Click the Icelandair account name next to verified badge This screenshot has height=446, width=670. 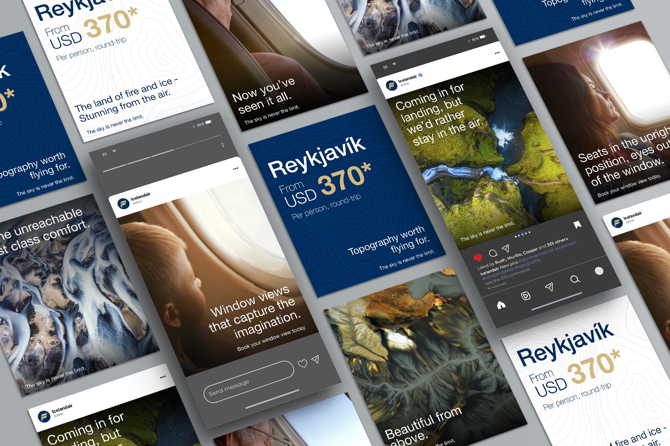[x=407, y=79]
